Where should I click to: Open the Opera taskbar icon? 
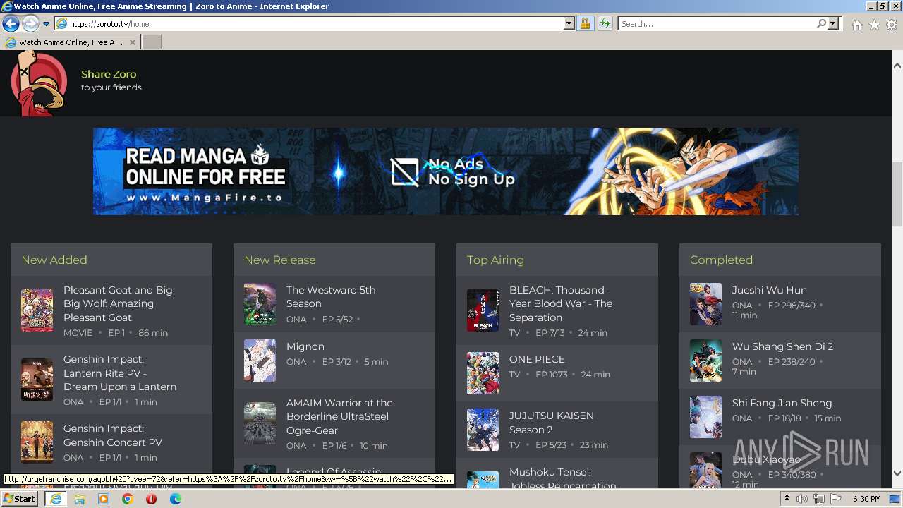tap(152, 499)
